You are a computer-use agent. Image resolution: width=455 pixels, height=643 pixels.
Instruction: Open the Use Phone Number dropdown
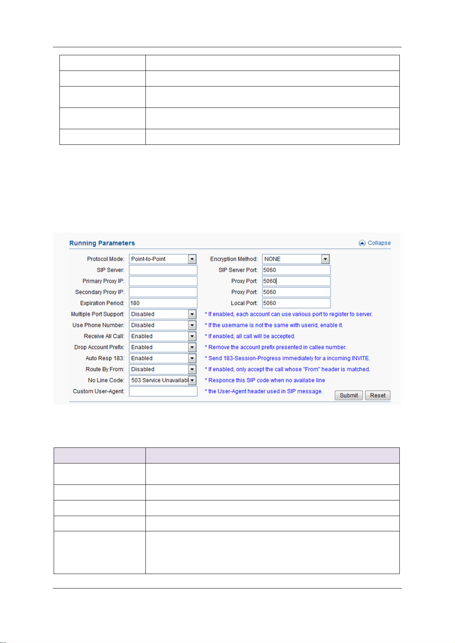(x=163, y=326)
